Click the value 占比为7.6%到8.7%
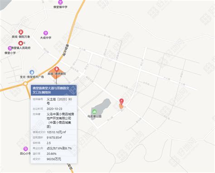 tap(59, 148)
